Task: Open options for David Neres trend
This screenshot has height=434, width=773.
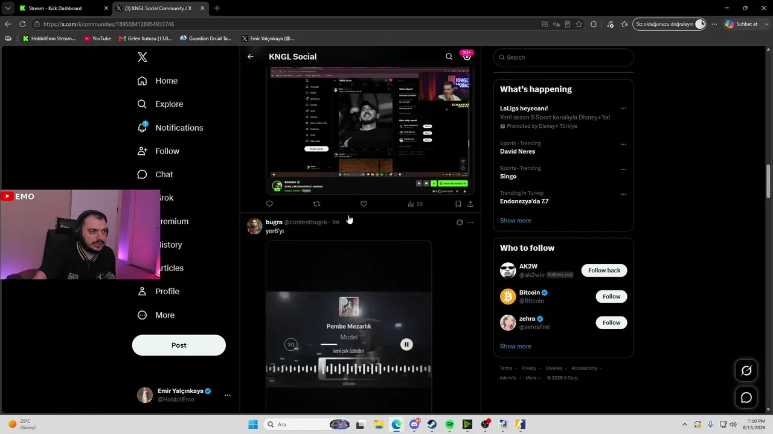Action: pos(623,145)
